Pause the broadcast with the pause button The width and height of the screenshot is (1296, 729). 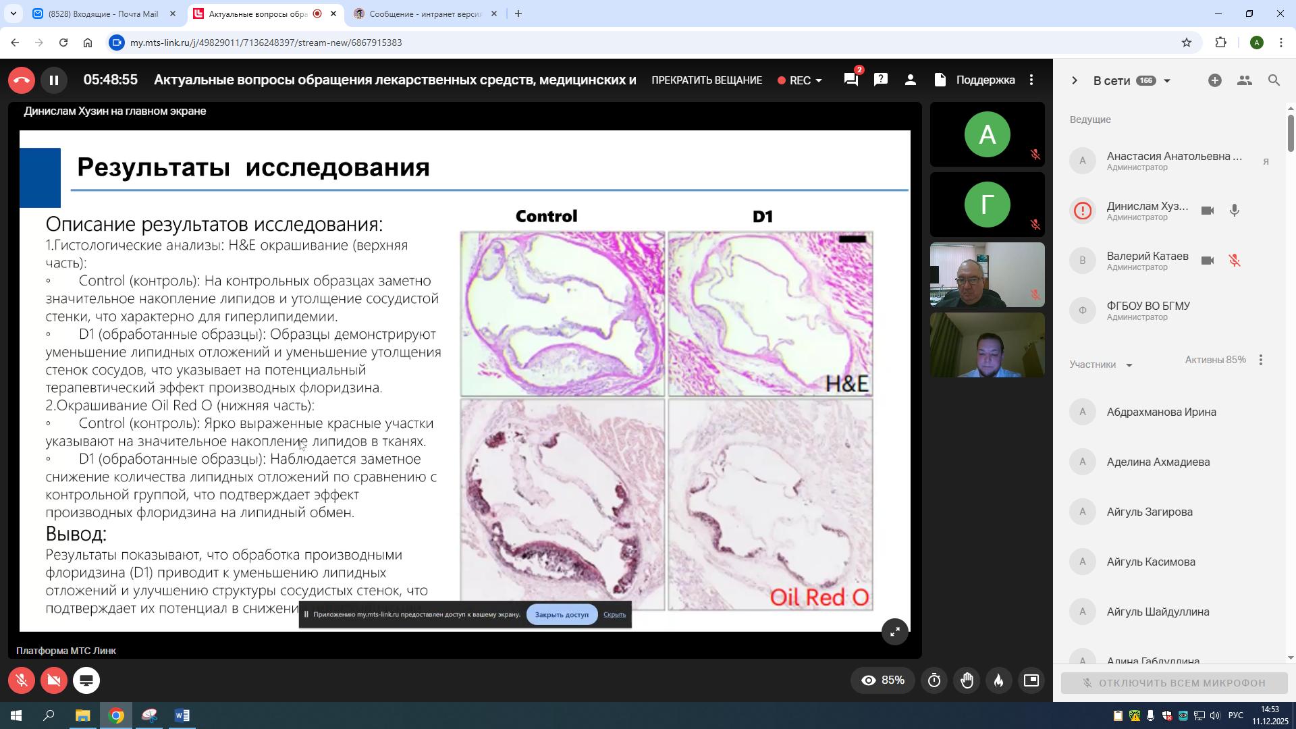pyautogui.click(x=54, y=80)
